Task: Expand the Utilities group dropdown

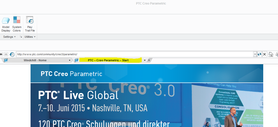Action: tap(30, 37)
